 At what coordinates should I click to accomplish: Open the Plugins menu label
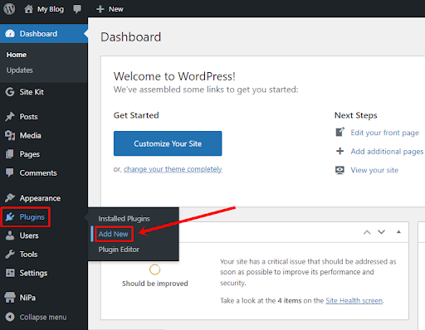point(32,217)
